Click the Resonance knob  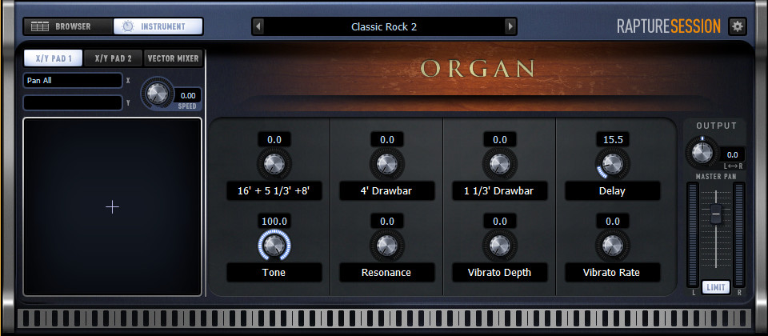(x=387, y=245)
